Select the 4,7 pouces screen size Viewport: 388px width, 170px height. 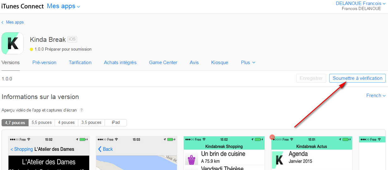(15, 123)
